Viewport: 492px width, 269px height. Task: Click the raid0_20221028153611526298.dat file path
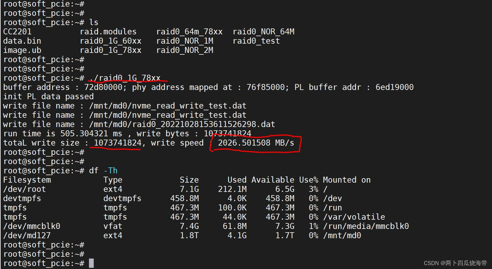tap(182, 124)
